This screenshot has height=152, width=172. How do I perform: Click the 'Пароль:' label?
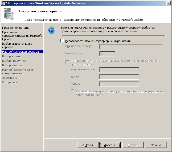click(x=76, y=84)
